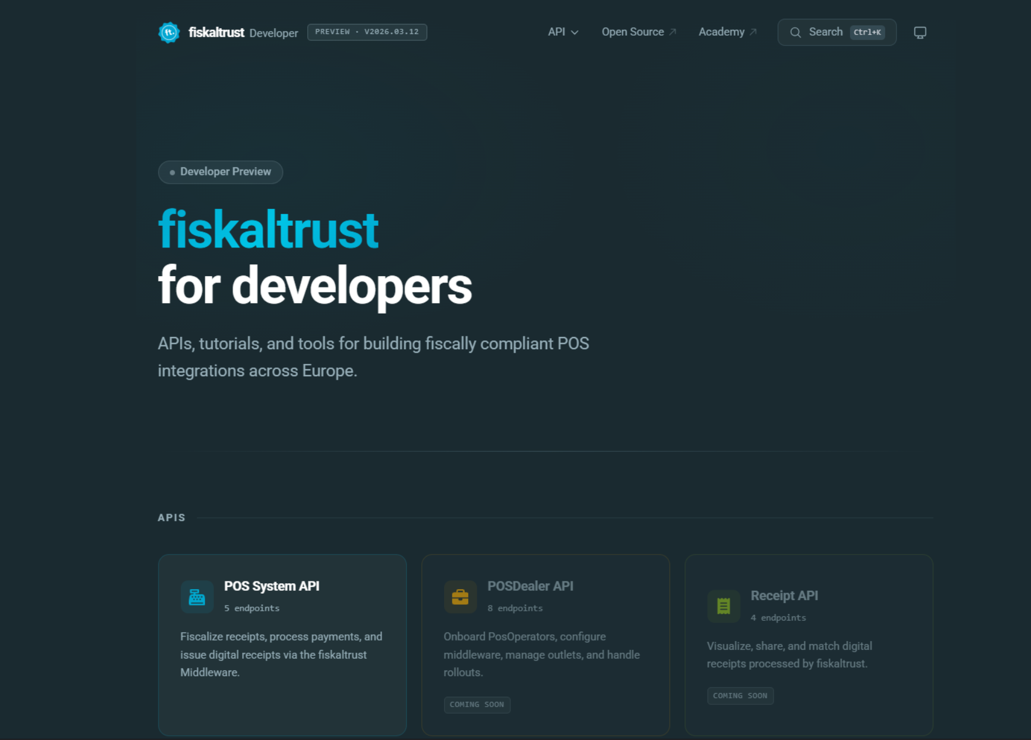1031x740 pixels.
Task: Click the magnifying glass search icon
Action: coord(795,33)
